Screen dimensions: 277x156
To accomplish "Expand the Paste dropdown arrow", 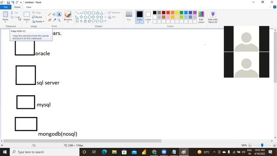I will [5, 22].
